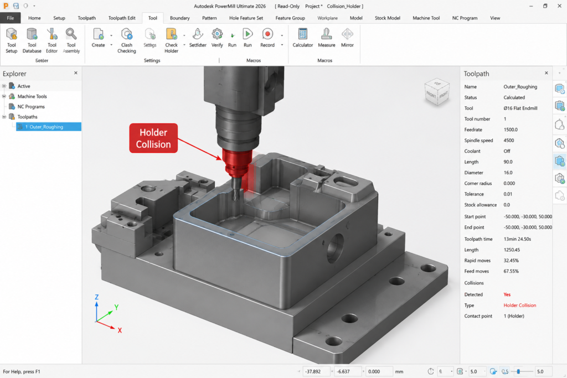This screenshot has height=378, width=567.
Task: Click the Mirror tool icon
Action: point(347,34)
